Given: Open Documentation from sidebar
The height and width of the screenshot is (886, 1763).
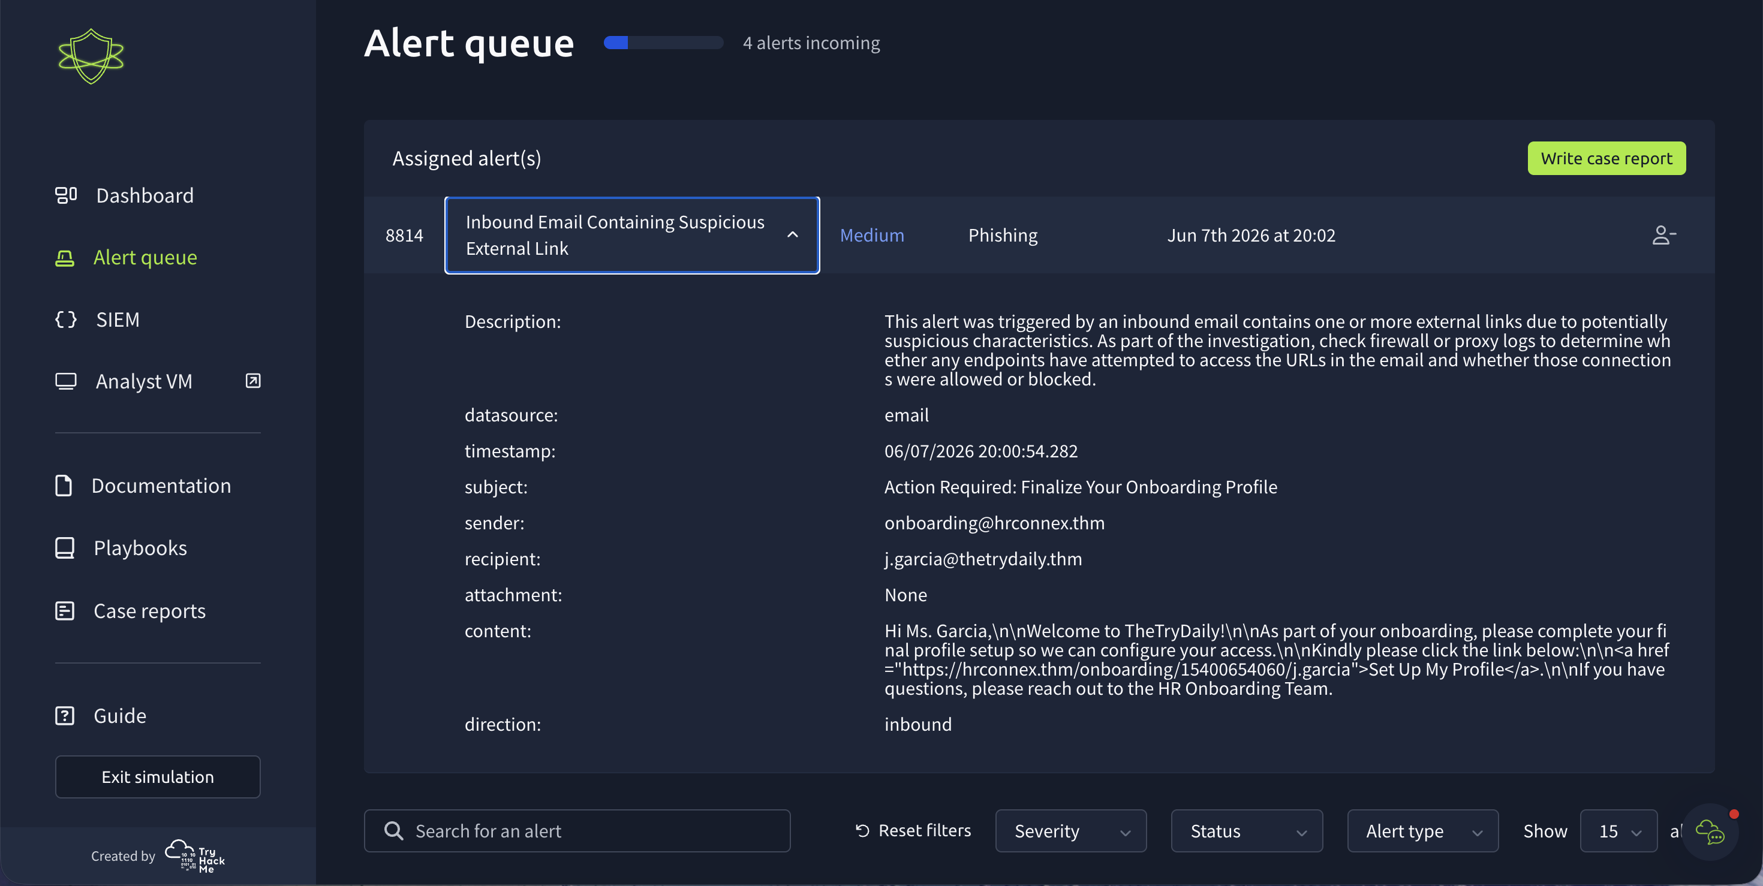Looking at the screenshot, I should 161,486.
